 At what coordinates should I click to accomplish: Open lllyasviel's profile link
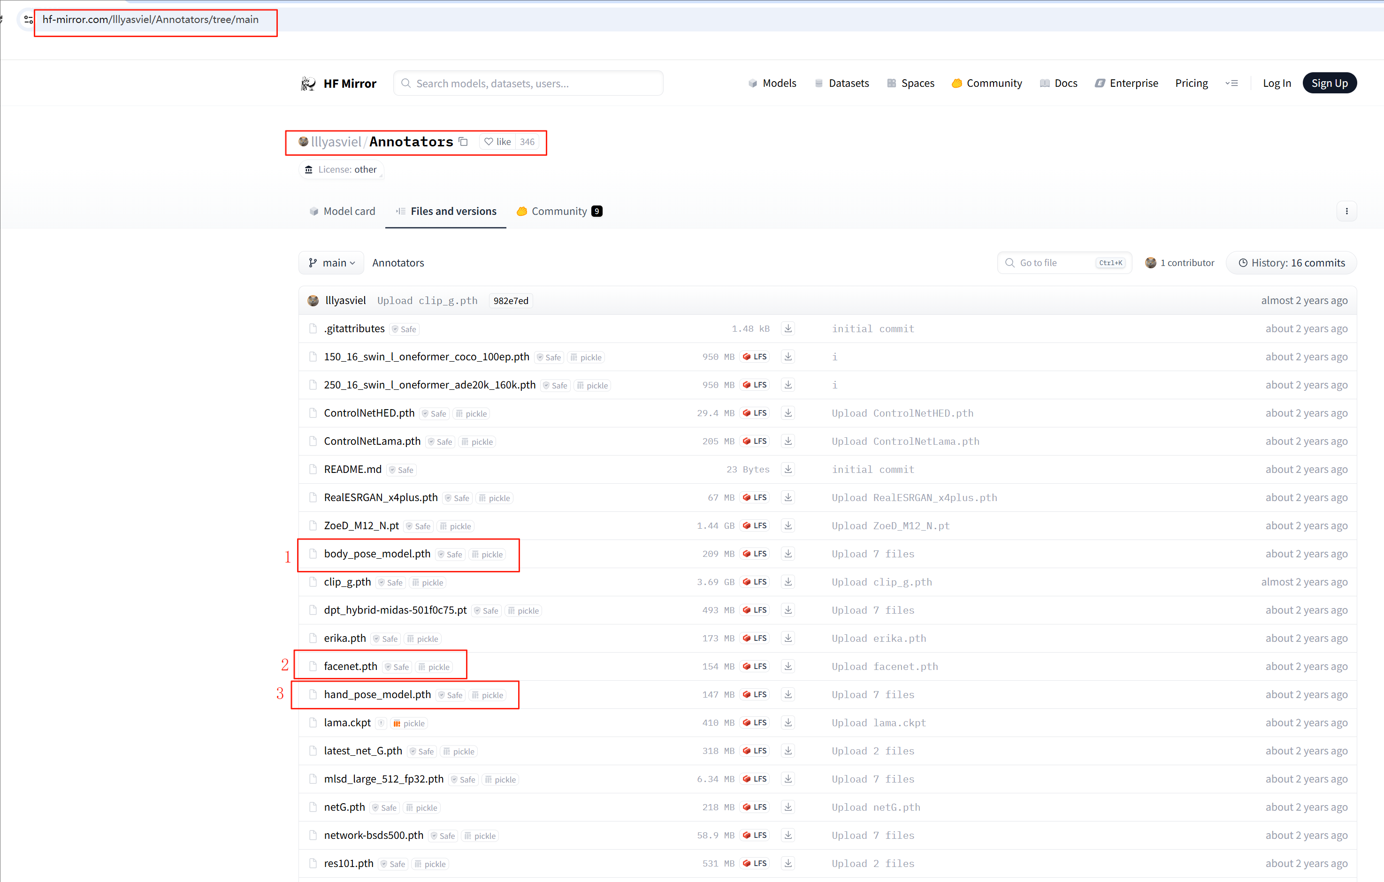coord(335,141)
